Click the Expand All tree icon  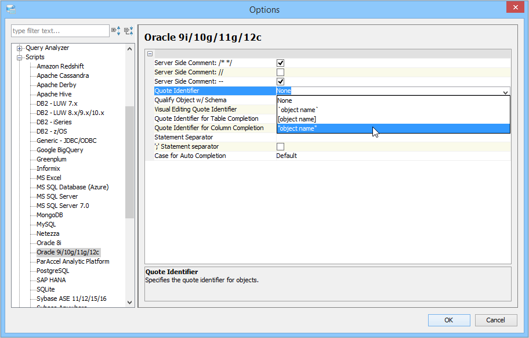[116, 31]
